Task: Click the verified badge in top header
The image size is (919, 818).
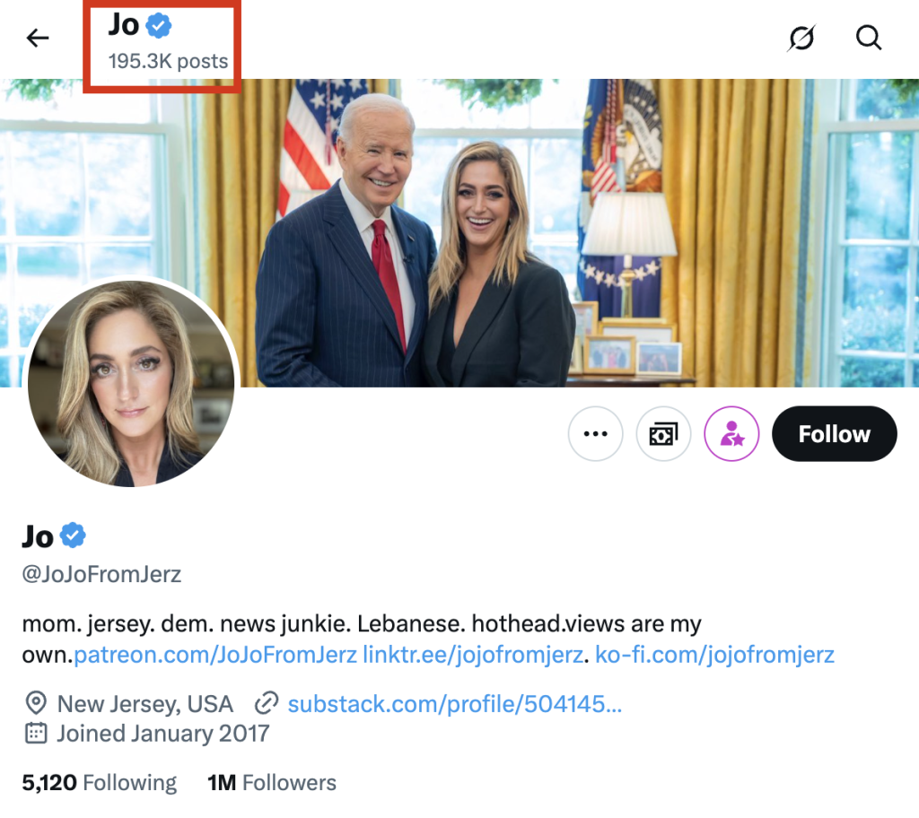Action: pos(159,27)
